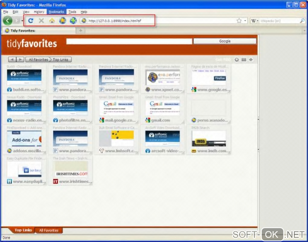This screenshot has width=308, height=242.
Task: Click the Forward navigation arrow
Action: pyautogui.click(x=17, y=20)
